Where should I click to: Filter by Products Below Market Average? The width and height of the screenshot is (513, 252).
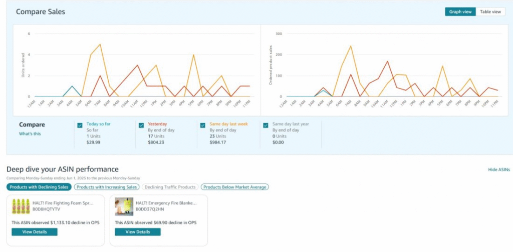click(234, 187)
